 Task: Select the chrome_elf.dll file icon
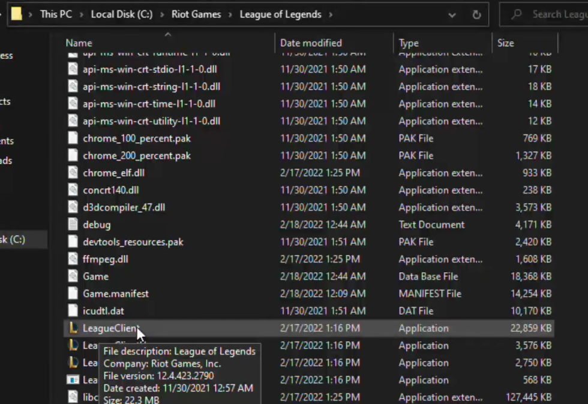click(73, 173)
